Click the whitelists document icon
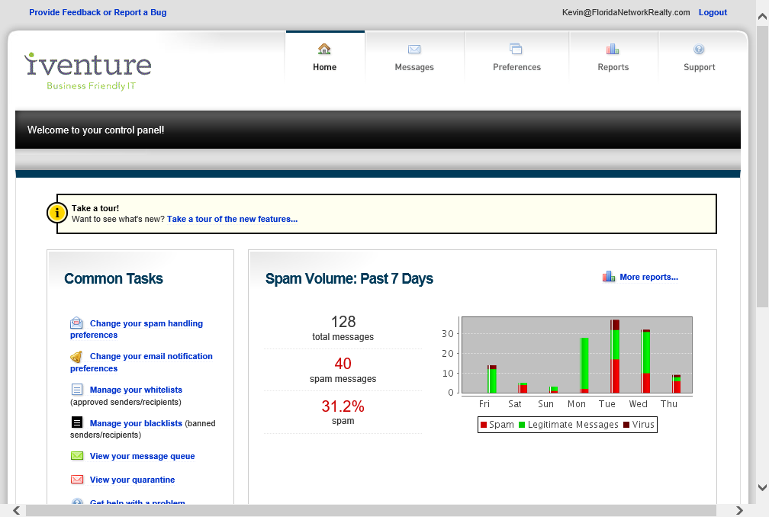769x517 pixels. point(77,390)
